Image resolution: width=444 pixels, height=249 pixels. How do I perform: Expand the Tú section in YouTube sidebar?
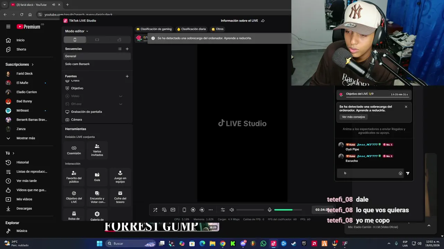pyautogui.click(x=10, y=153)
